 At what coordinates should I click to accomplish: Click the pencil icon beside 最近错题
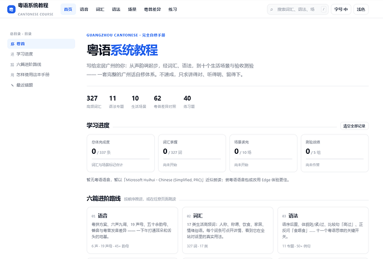12,85
